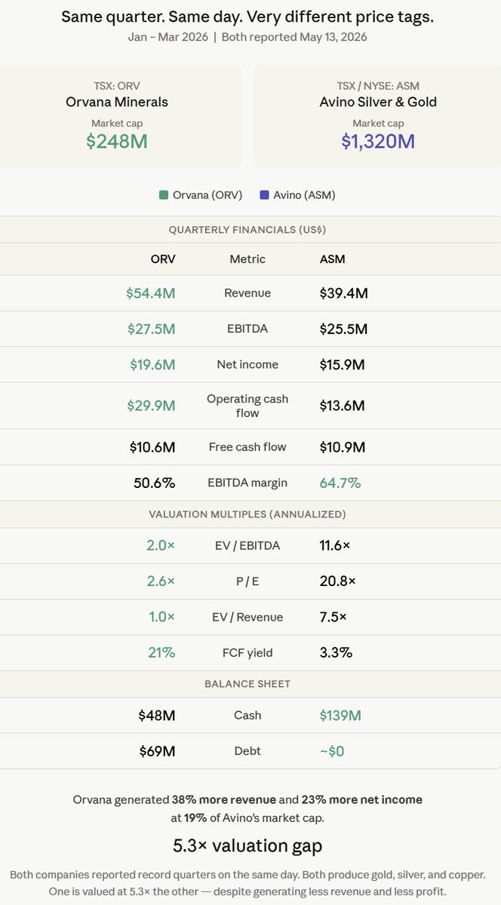Click ORV cash value $48M
Viewport: 501px width, 905px height.
[157, 716]
